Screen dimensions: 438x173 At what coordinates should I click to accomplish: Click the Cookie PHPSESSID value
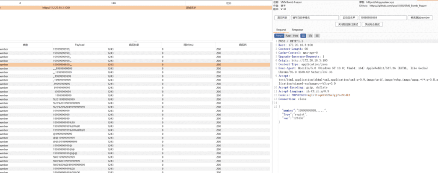tap(328, 95)
